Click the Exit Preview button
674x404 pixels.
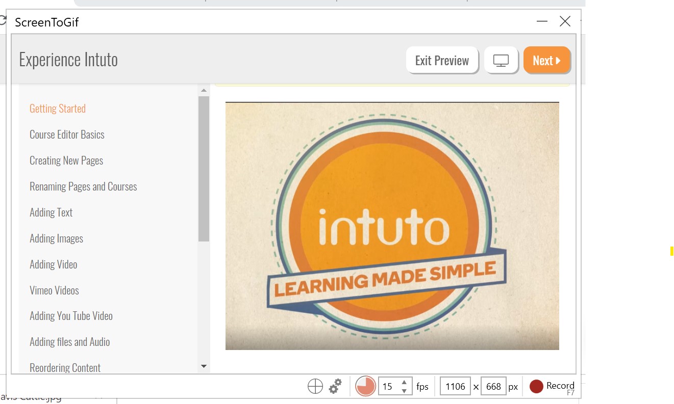coord(442,61)
